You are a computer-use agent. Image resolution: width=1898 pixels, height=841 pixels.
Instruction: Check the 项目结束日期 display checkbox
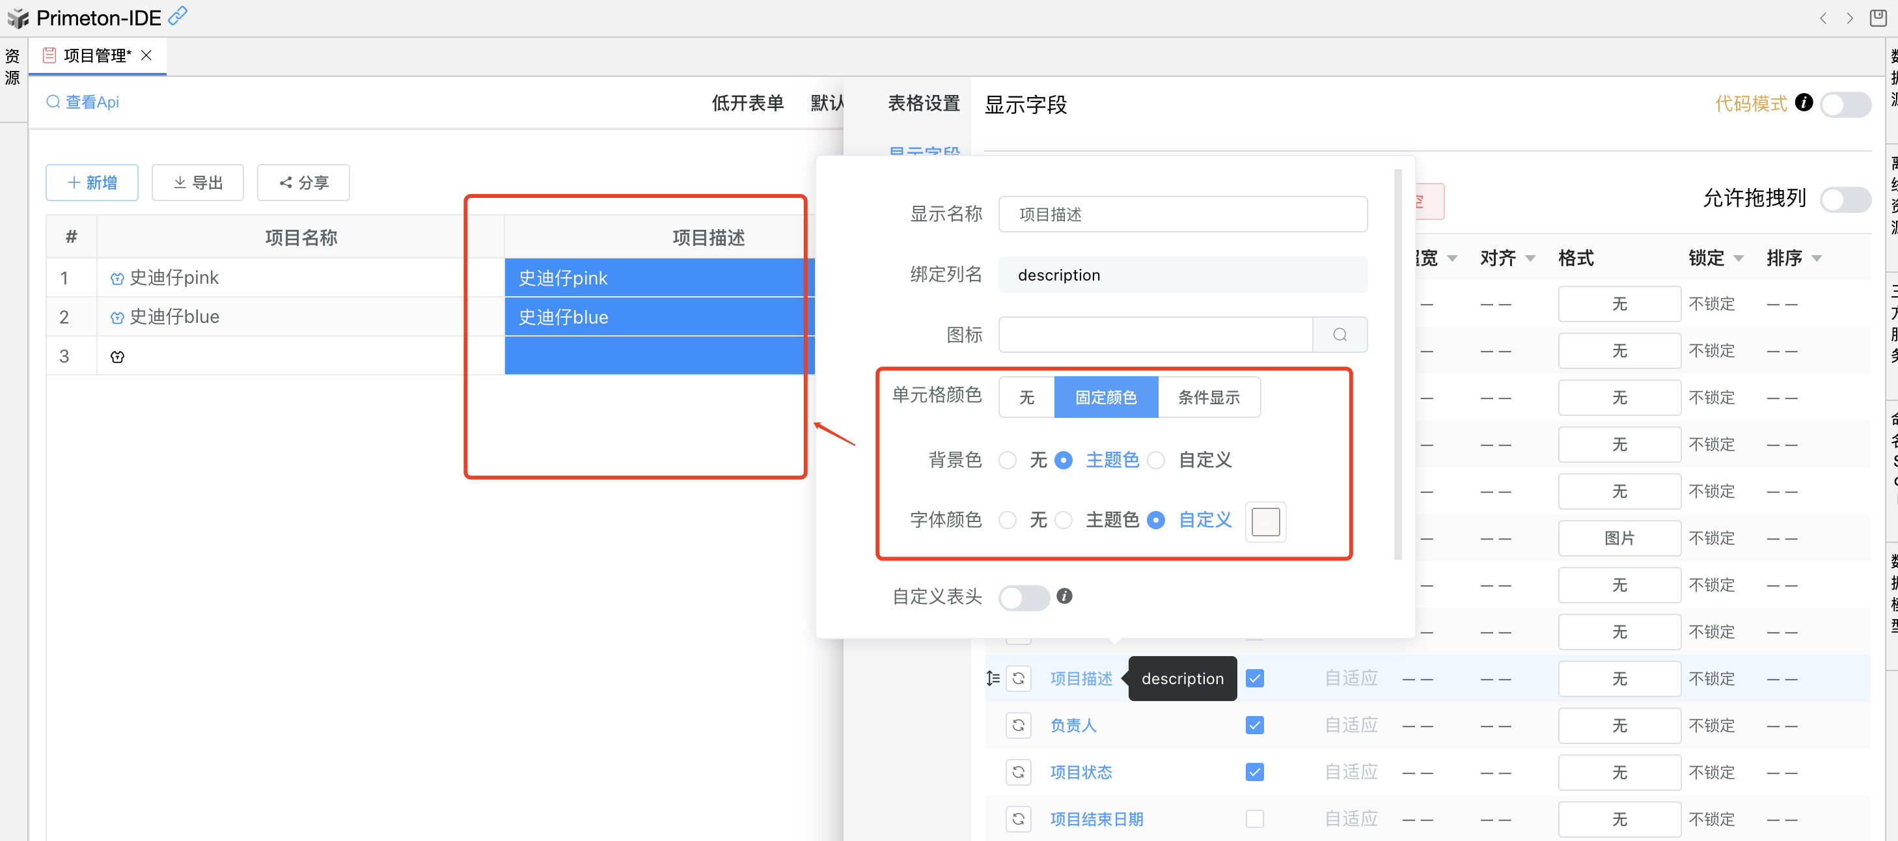coord(1254,819)
